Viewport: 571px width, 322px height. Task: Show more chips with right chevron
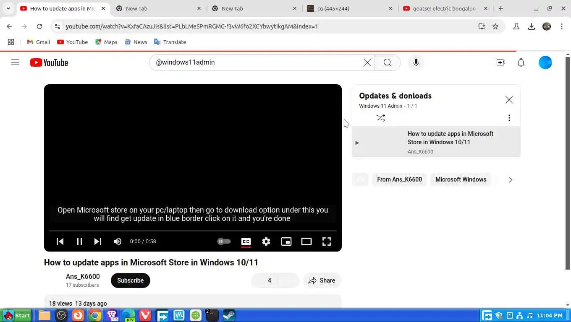511,180
